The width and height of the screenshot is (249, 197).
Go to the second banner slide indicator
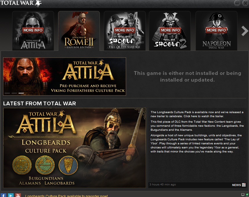pyautogui.click(x=14, y=93)
